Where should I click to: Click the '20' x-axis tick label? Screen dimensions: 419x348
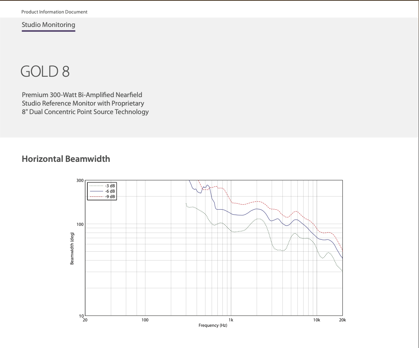coord(85,320)
